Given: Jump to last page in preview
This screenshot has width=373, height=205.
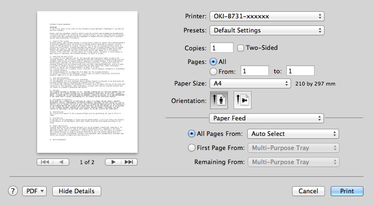Looking at the screenshot, I should click(x=129, y=162).
